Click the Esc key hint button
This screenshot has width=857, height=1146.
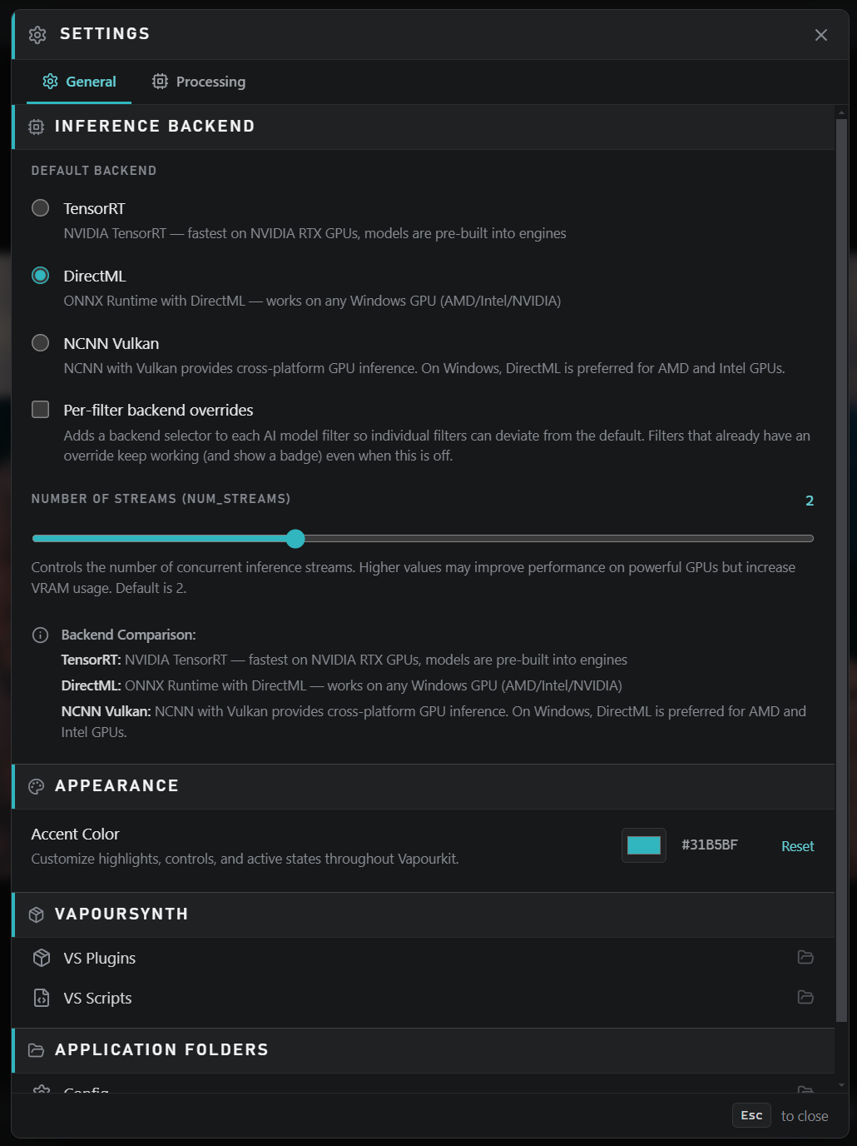coord(751,1115)
